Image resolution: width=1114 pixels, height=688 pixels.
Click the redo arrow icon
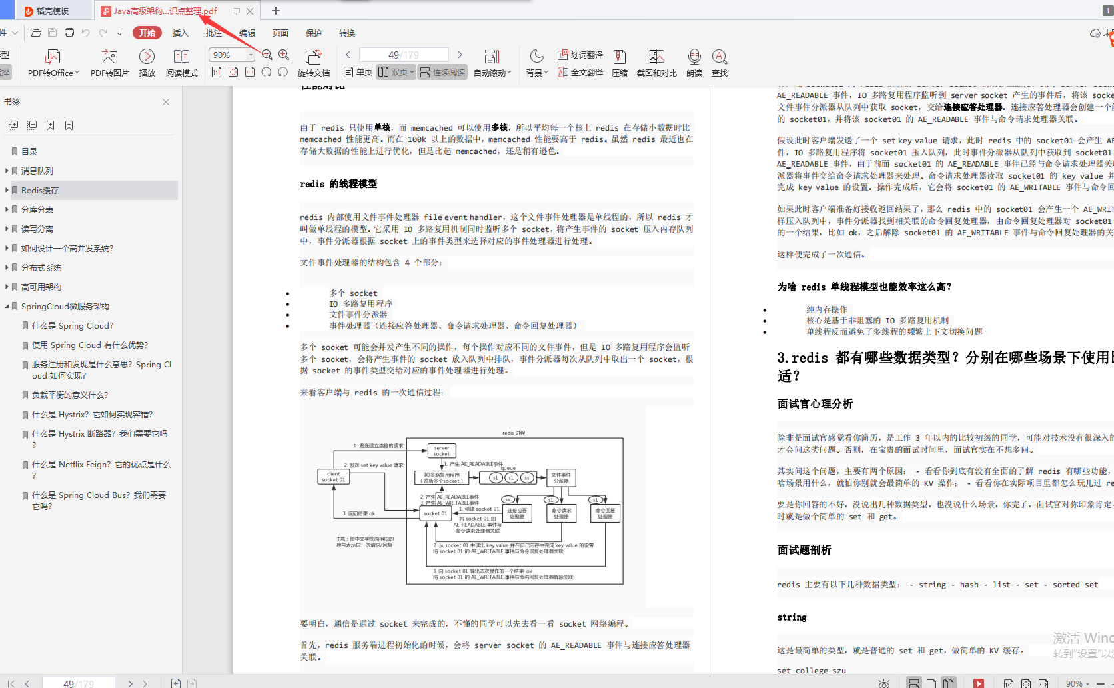click(x=103, y=33)
